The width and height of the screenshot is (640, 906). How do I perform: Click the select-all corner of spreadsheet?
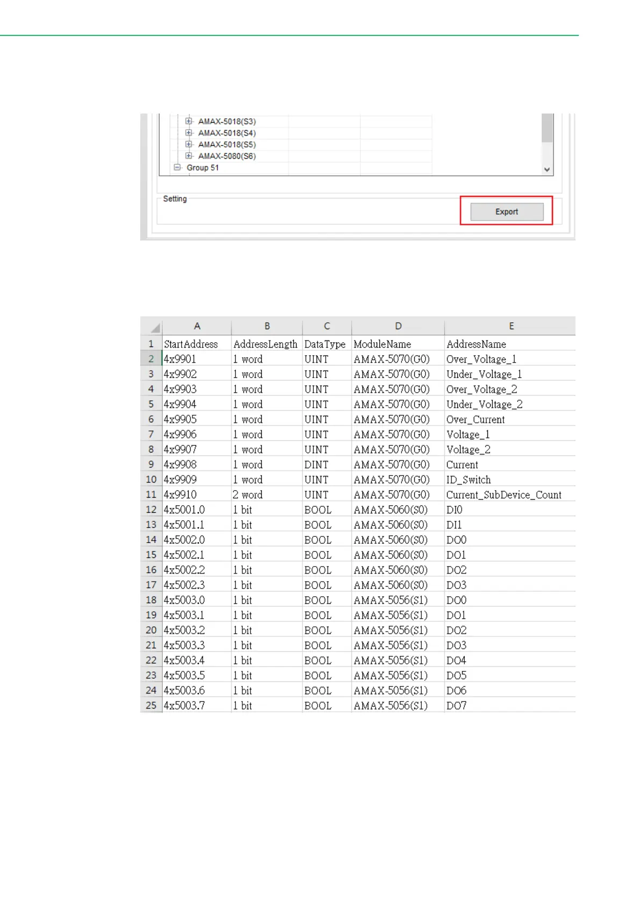(154, 327)
